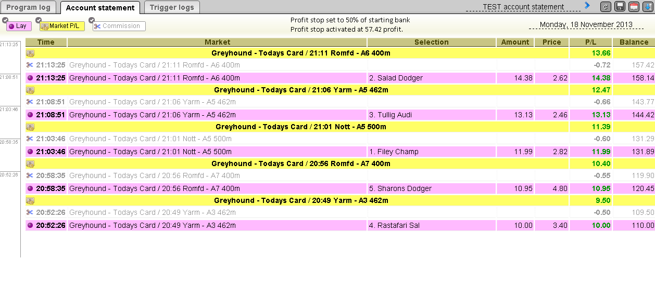Open the TEST account statement selector
The width and height of the screenshot is (655, 300).
(523, 7)
